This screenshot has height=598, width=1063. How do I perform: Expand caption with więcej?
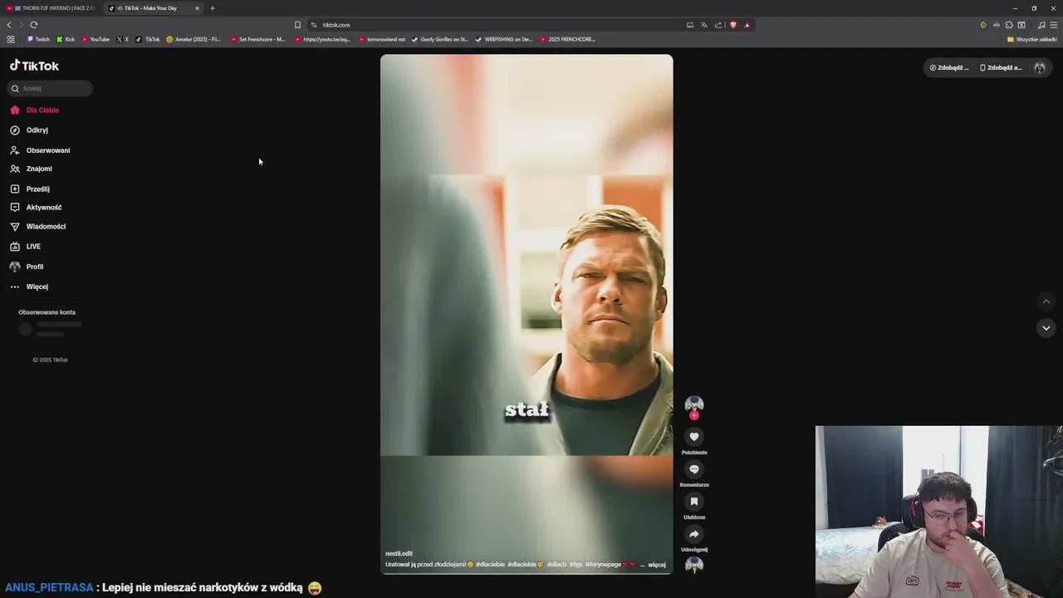pyautogui.click(x=657, y=565)
